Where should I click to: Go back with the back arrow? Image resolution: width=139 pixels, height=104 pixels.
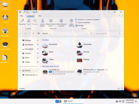pyautogui.click(x=20, y=34)
